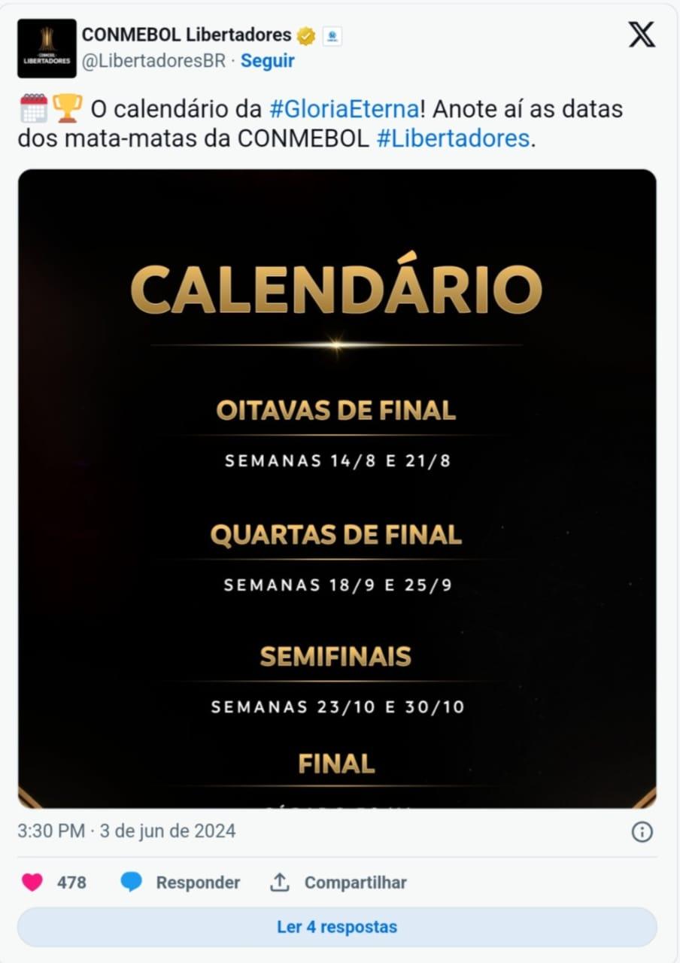Open the #GloriaEterna hashtag
Image resolution: width=680 pixels, height=963 pixels.
(344, 109)
